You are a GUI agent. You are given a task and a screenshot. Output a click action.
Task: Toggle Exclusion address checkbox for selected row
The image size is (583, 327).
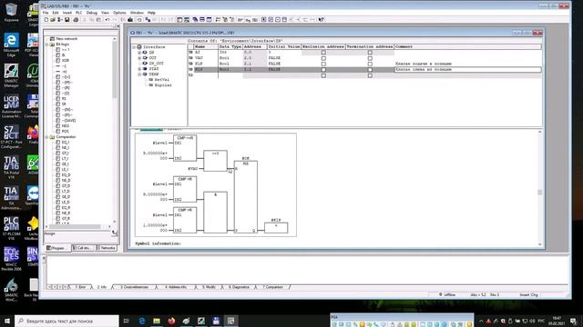pyautogui.click(x=323, y=69)
